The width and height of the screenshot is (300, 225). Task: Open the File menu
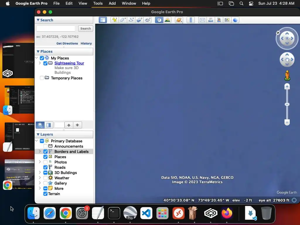click(57, 4)
